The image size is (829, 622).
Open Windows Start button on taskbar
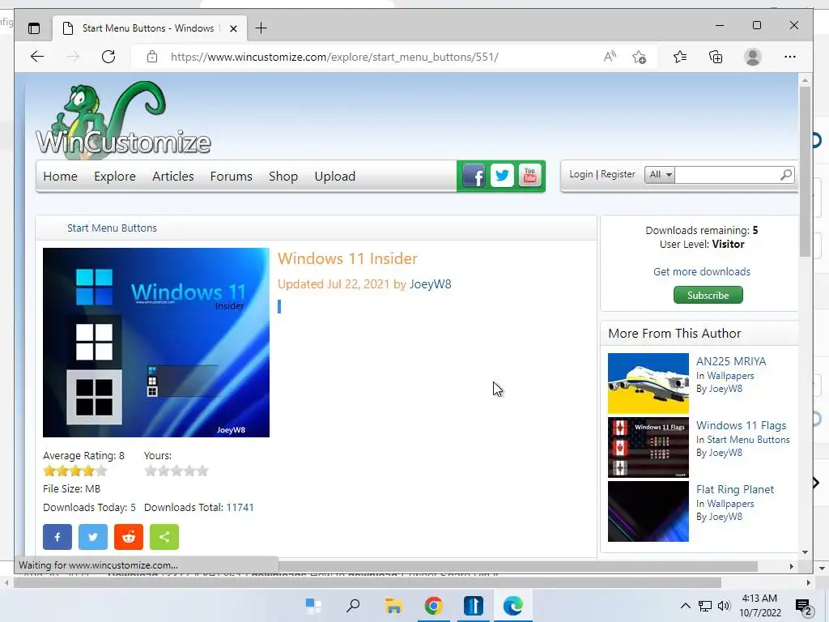313,606
